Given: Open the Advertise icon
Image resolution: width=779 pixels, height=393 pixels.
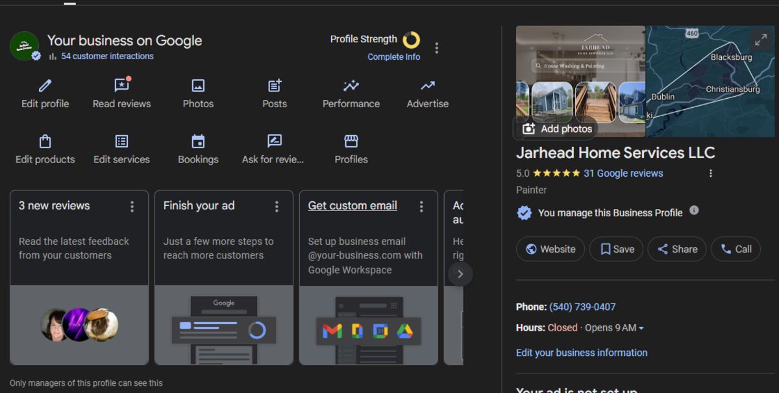Looking at the screenshot, I should point(427,86).
